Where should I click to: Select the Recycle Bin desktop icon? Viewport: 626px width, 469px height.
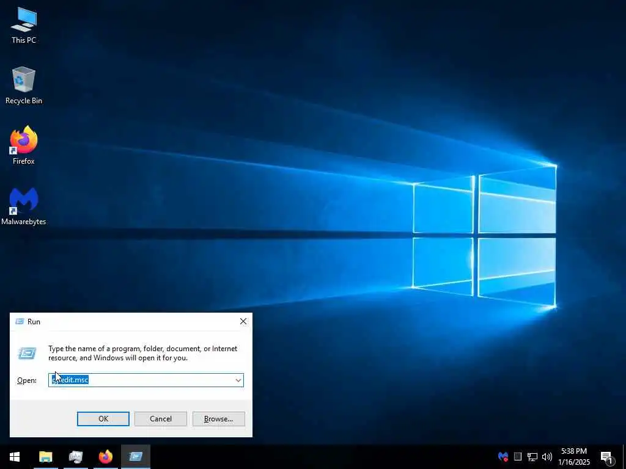tap(24, 85)
